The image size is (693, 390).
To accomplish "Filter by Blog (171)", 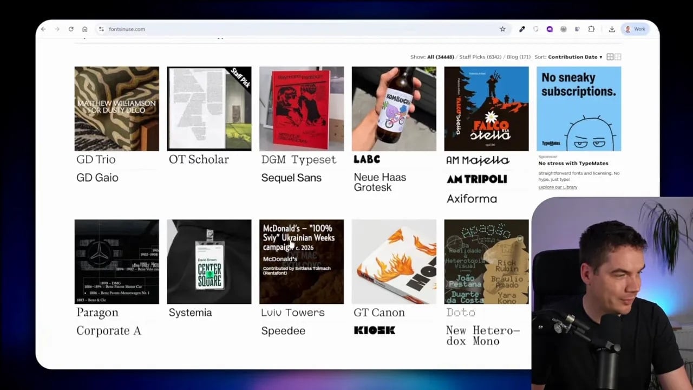I will coord(519,57).
